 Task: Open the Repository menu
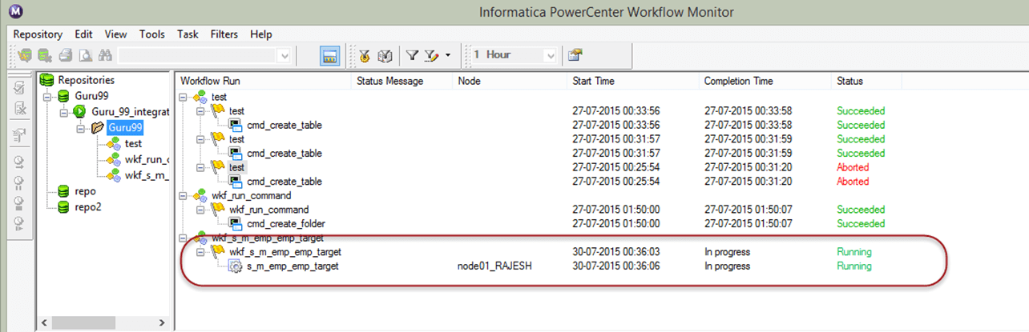coord(38,34)
